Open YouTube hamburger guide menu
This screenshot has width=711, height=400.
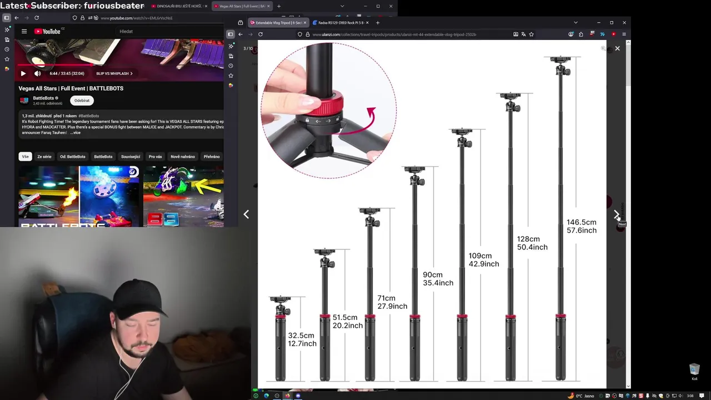24,31
